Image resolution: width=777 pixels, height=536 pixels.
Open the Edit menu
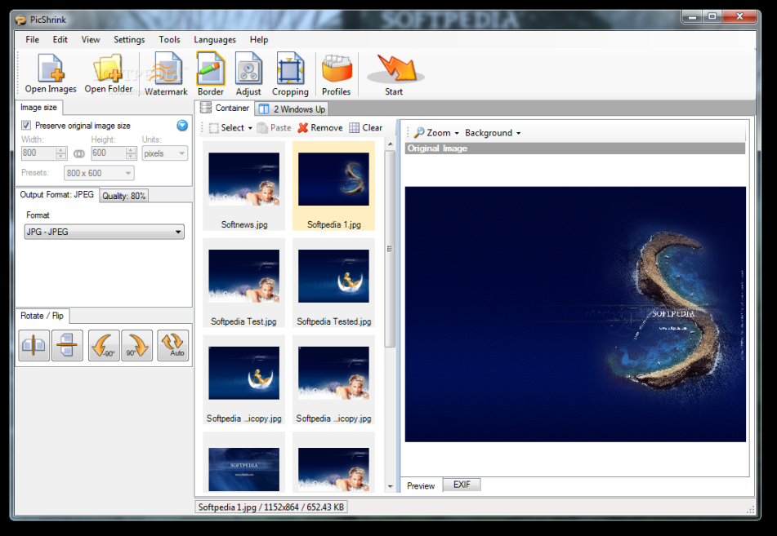point(60,40)
